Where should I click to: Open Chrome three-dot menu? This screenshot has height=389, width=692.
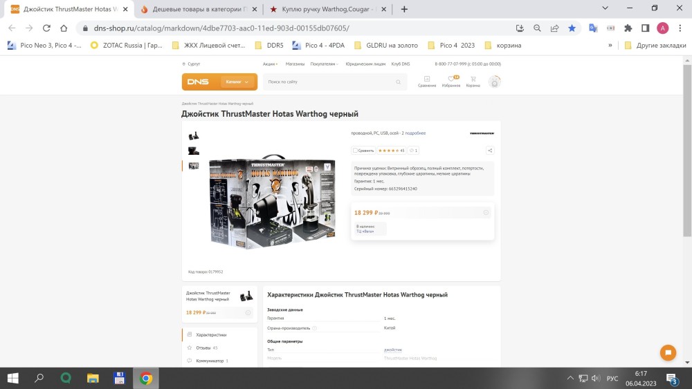point(680,28)
